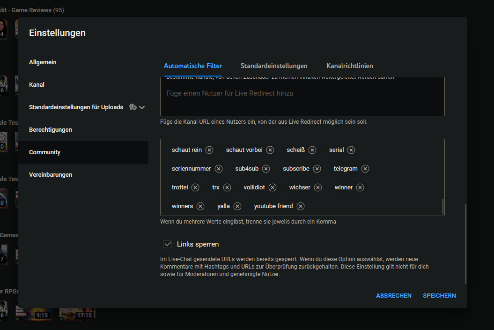Click the X on 'youtube friend' chip
Image resolution: width=494 pixels, height=330 pixels.
click(x=301, y=206)
